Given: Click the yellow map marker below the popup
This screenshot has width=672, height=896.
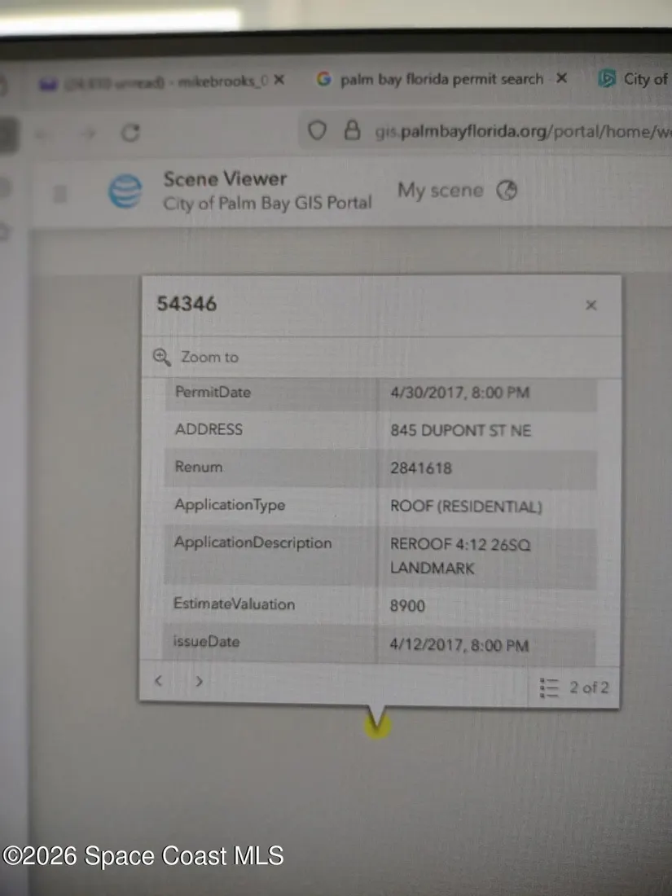Looking at the screenshot, I should [376, 723].
